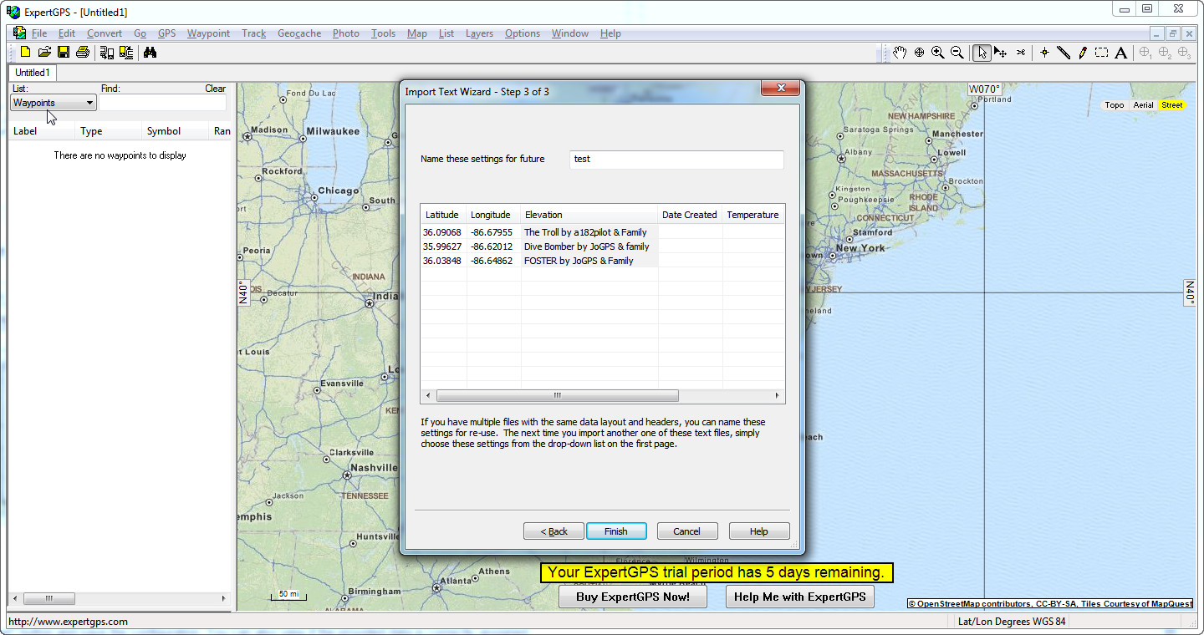Save the file using the floppy disk icon

pos(64,53)
